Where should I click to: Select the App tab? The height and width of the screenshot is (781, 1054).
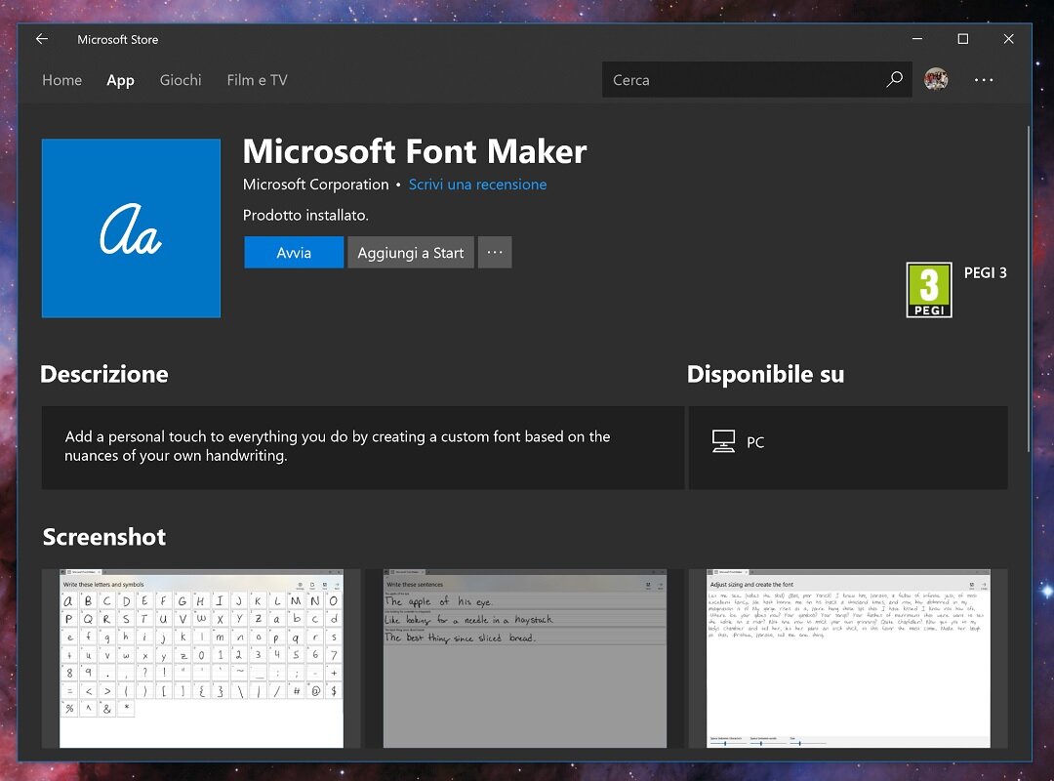[120, 80]
